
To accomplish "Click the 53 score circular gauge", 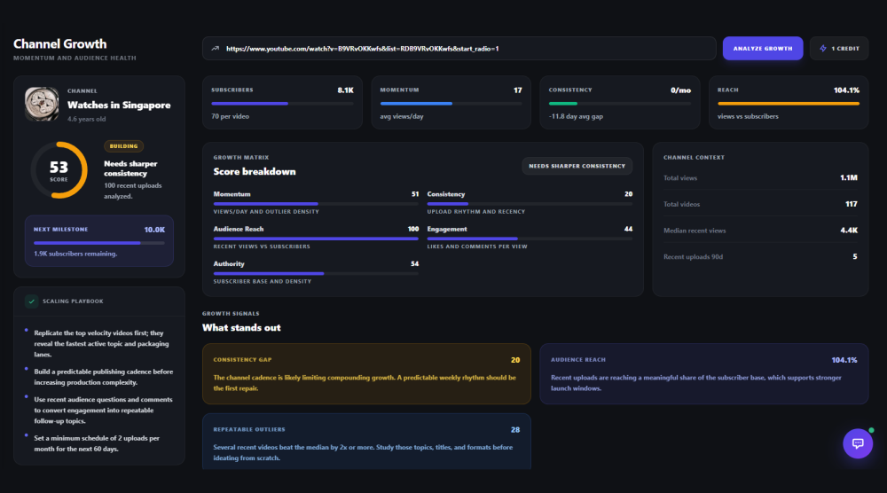I will tap(59, 170).
